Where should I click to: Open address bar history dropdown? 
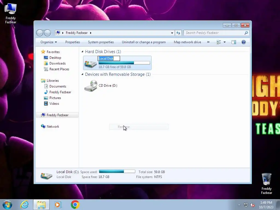click(172, 33)
